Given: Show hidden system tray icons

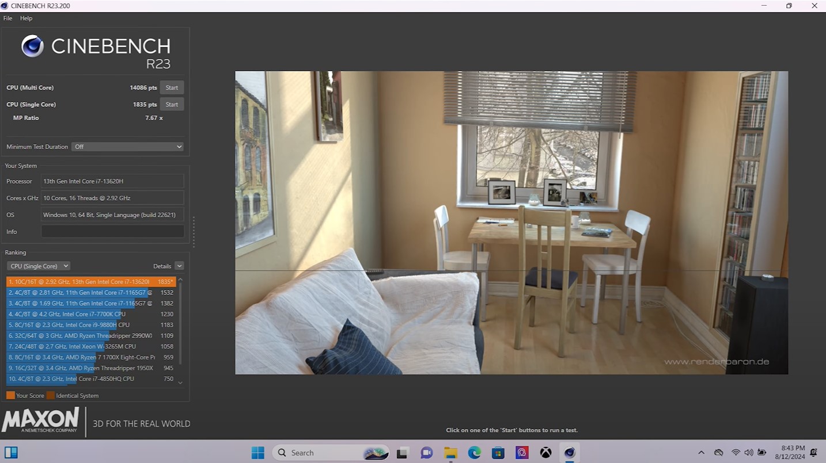Looking at the screenshot, I should (x=701, y=453).
